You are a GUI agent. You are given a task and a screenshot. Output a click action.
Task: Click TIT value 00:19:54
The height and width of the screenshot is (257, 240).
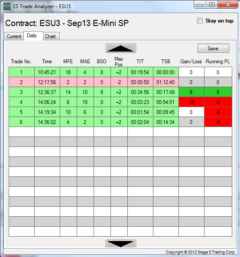pyautogui.click(x=140, y=72)
